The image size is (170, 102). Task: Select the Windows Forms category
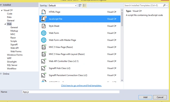tap(15, 55)
